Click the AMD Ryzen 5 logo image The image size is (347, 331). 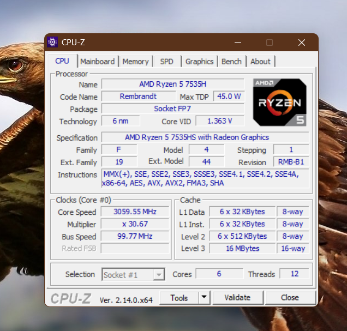pos(280,103)
